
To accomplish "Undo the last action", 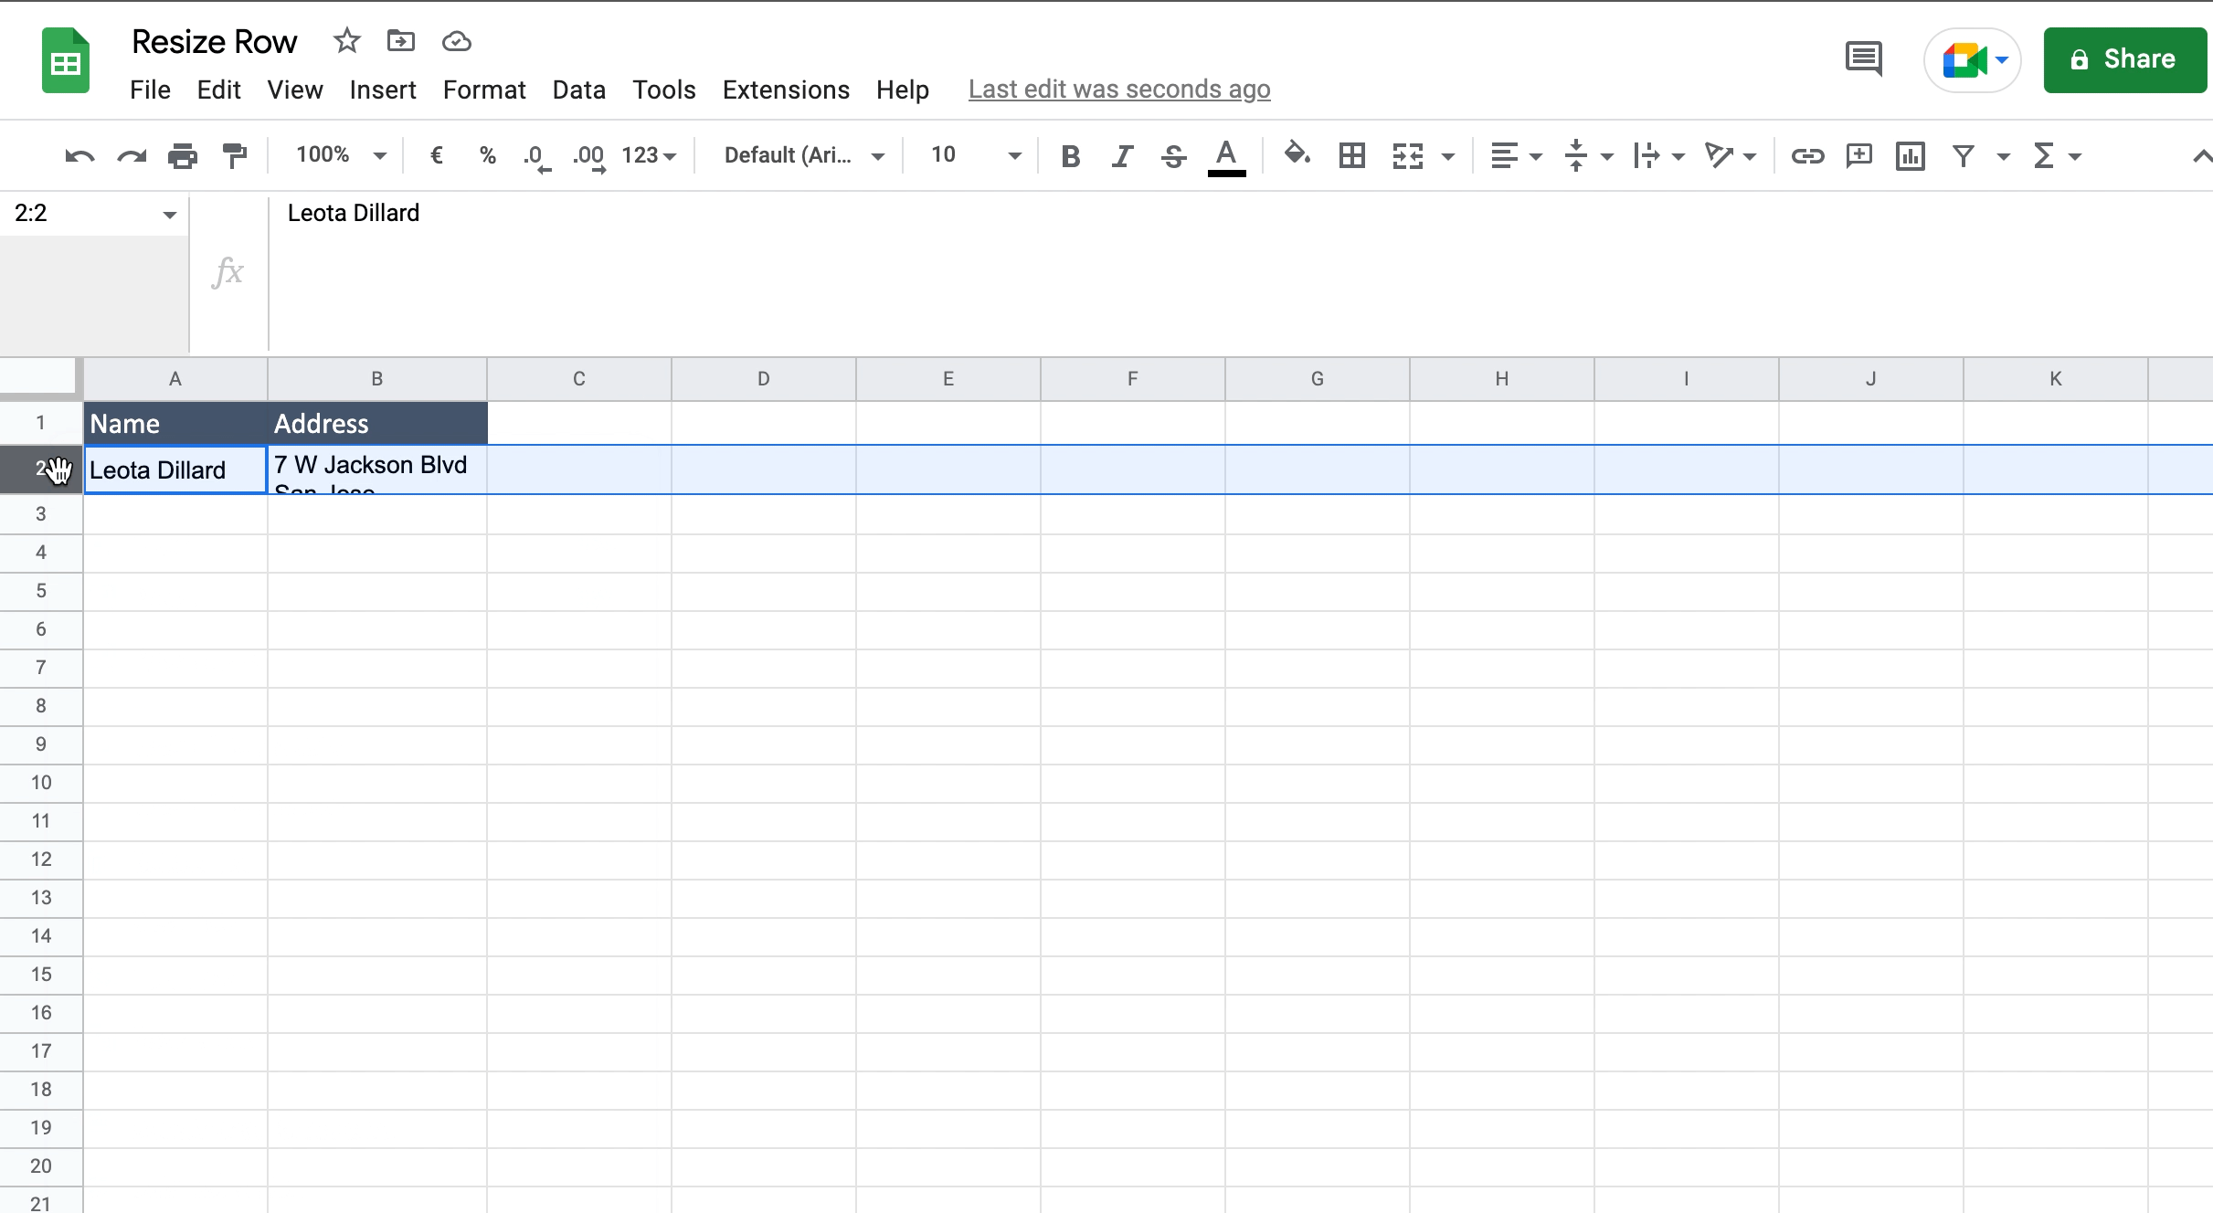I will click(x=79, y=155).
